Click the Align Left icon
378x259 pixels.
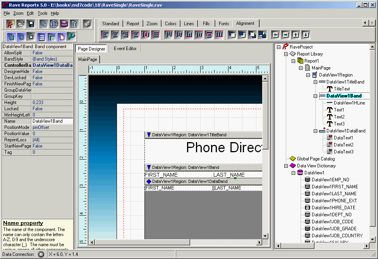105,35
